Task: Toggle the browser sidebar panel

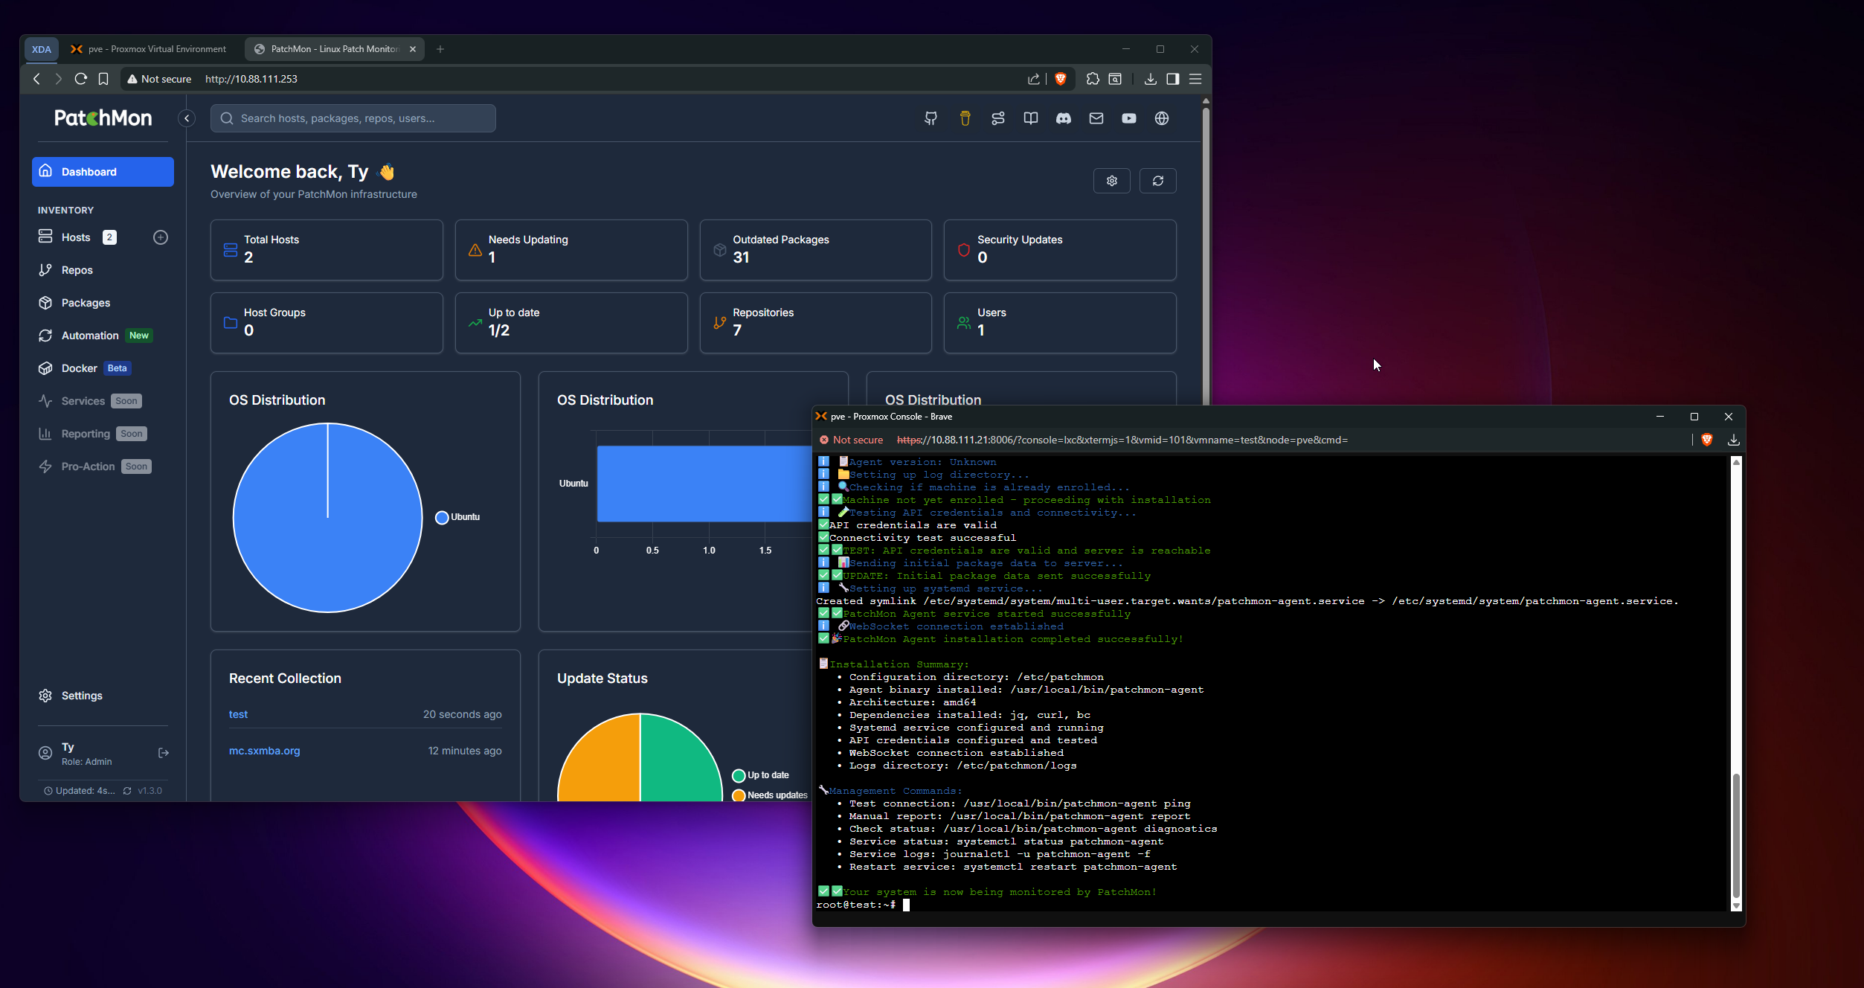Action: click(x=1172, y=79)
